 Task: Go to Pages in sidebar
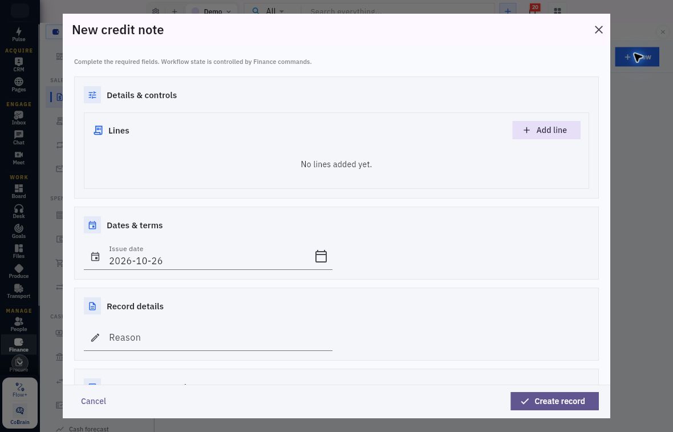pyautogui.click(x=18, y=84)
